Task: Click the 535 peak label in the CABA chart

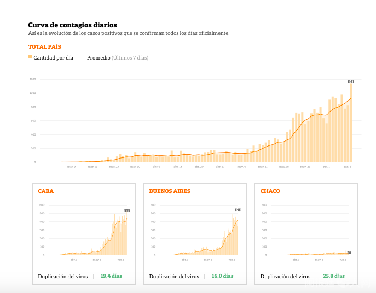Action: point(127,210)
